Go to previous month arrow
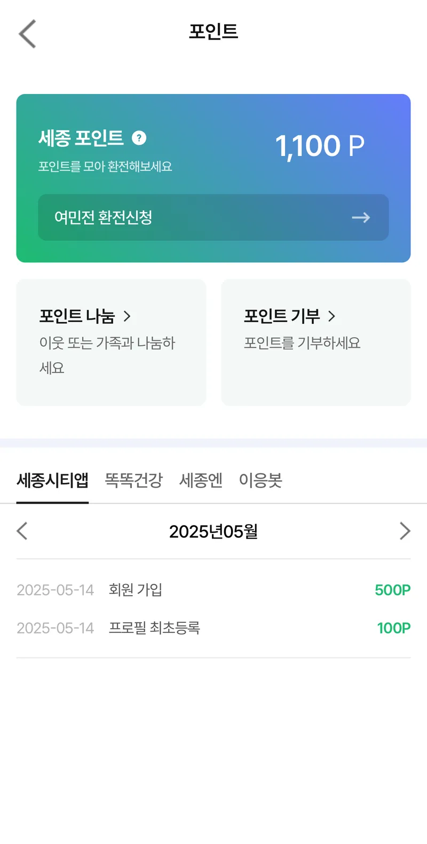Screen dimensions: 427x844 click(x=22, y=531)
